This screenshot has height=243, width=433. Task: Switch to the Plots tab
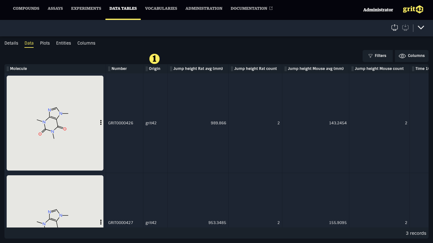[x=45, y=43]
